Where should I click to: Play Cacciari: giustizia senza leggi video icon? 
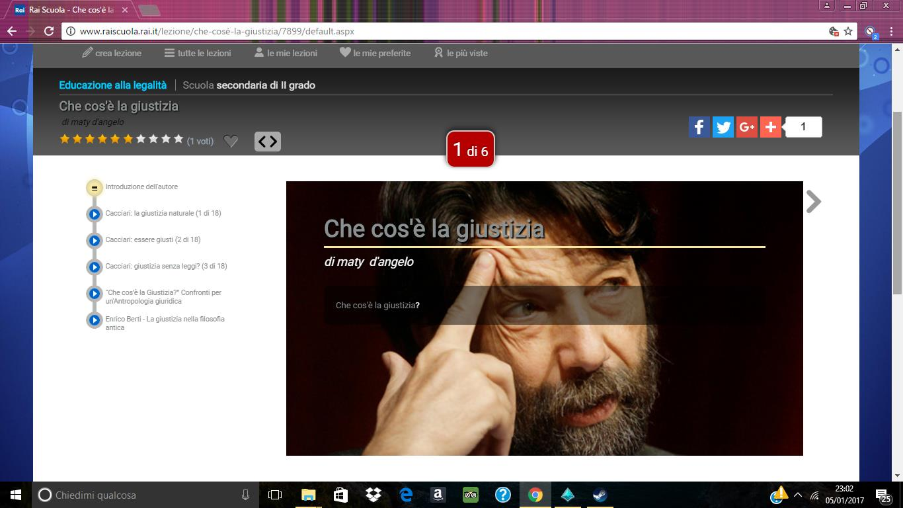pos(95,267)
